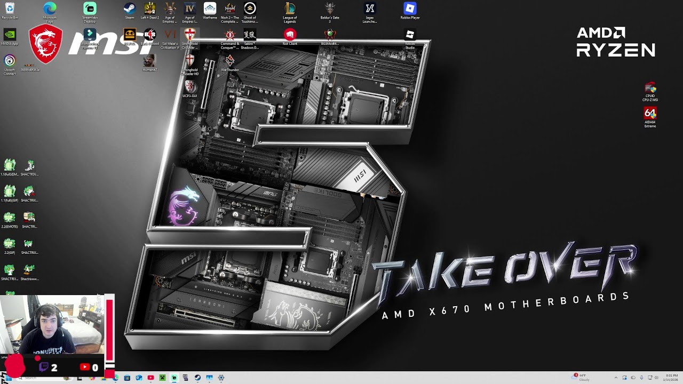Select the Left 4 Dead 2 shortcut
This screenshot has width=683, height=384.
point(150,11)
